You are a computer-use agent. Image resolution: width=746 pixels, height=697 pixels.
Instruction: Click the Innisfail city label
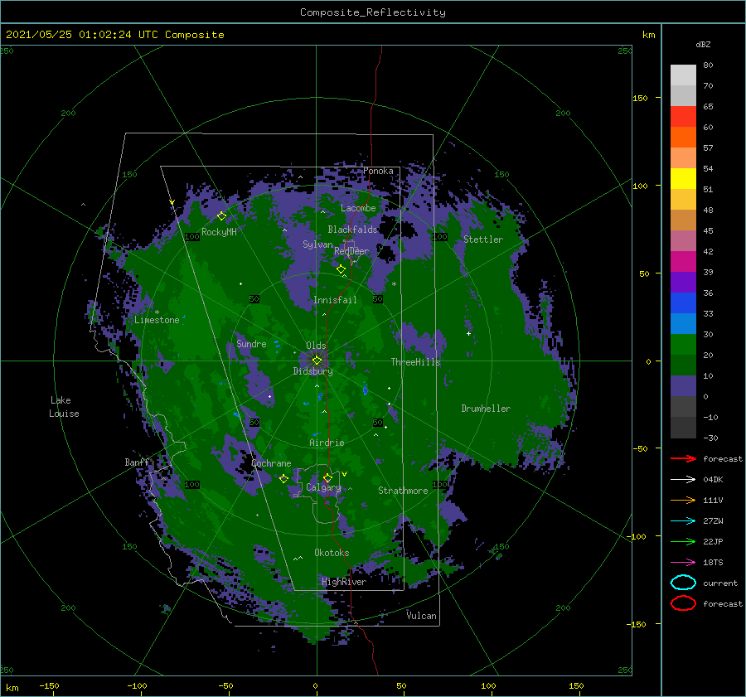point(335,300)
